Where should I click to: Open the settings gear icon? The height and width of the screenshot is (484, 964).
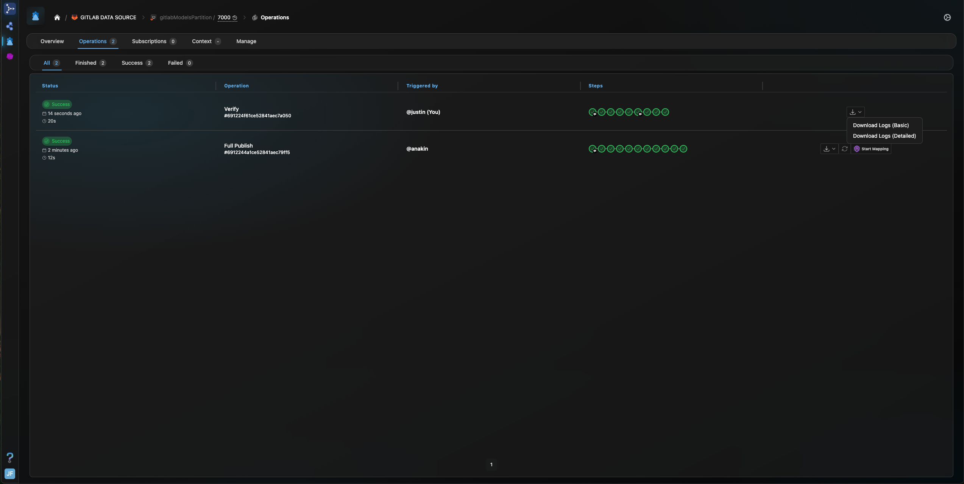point(947,17)
